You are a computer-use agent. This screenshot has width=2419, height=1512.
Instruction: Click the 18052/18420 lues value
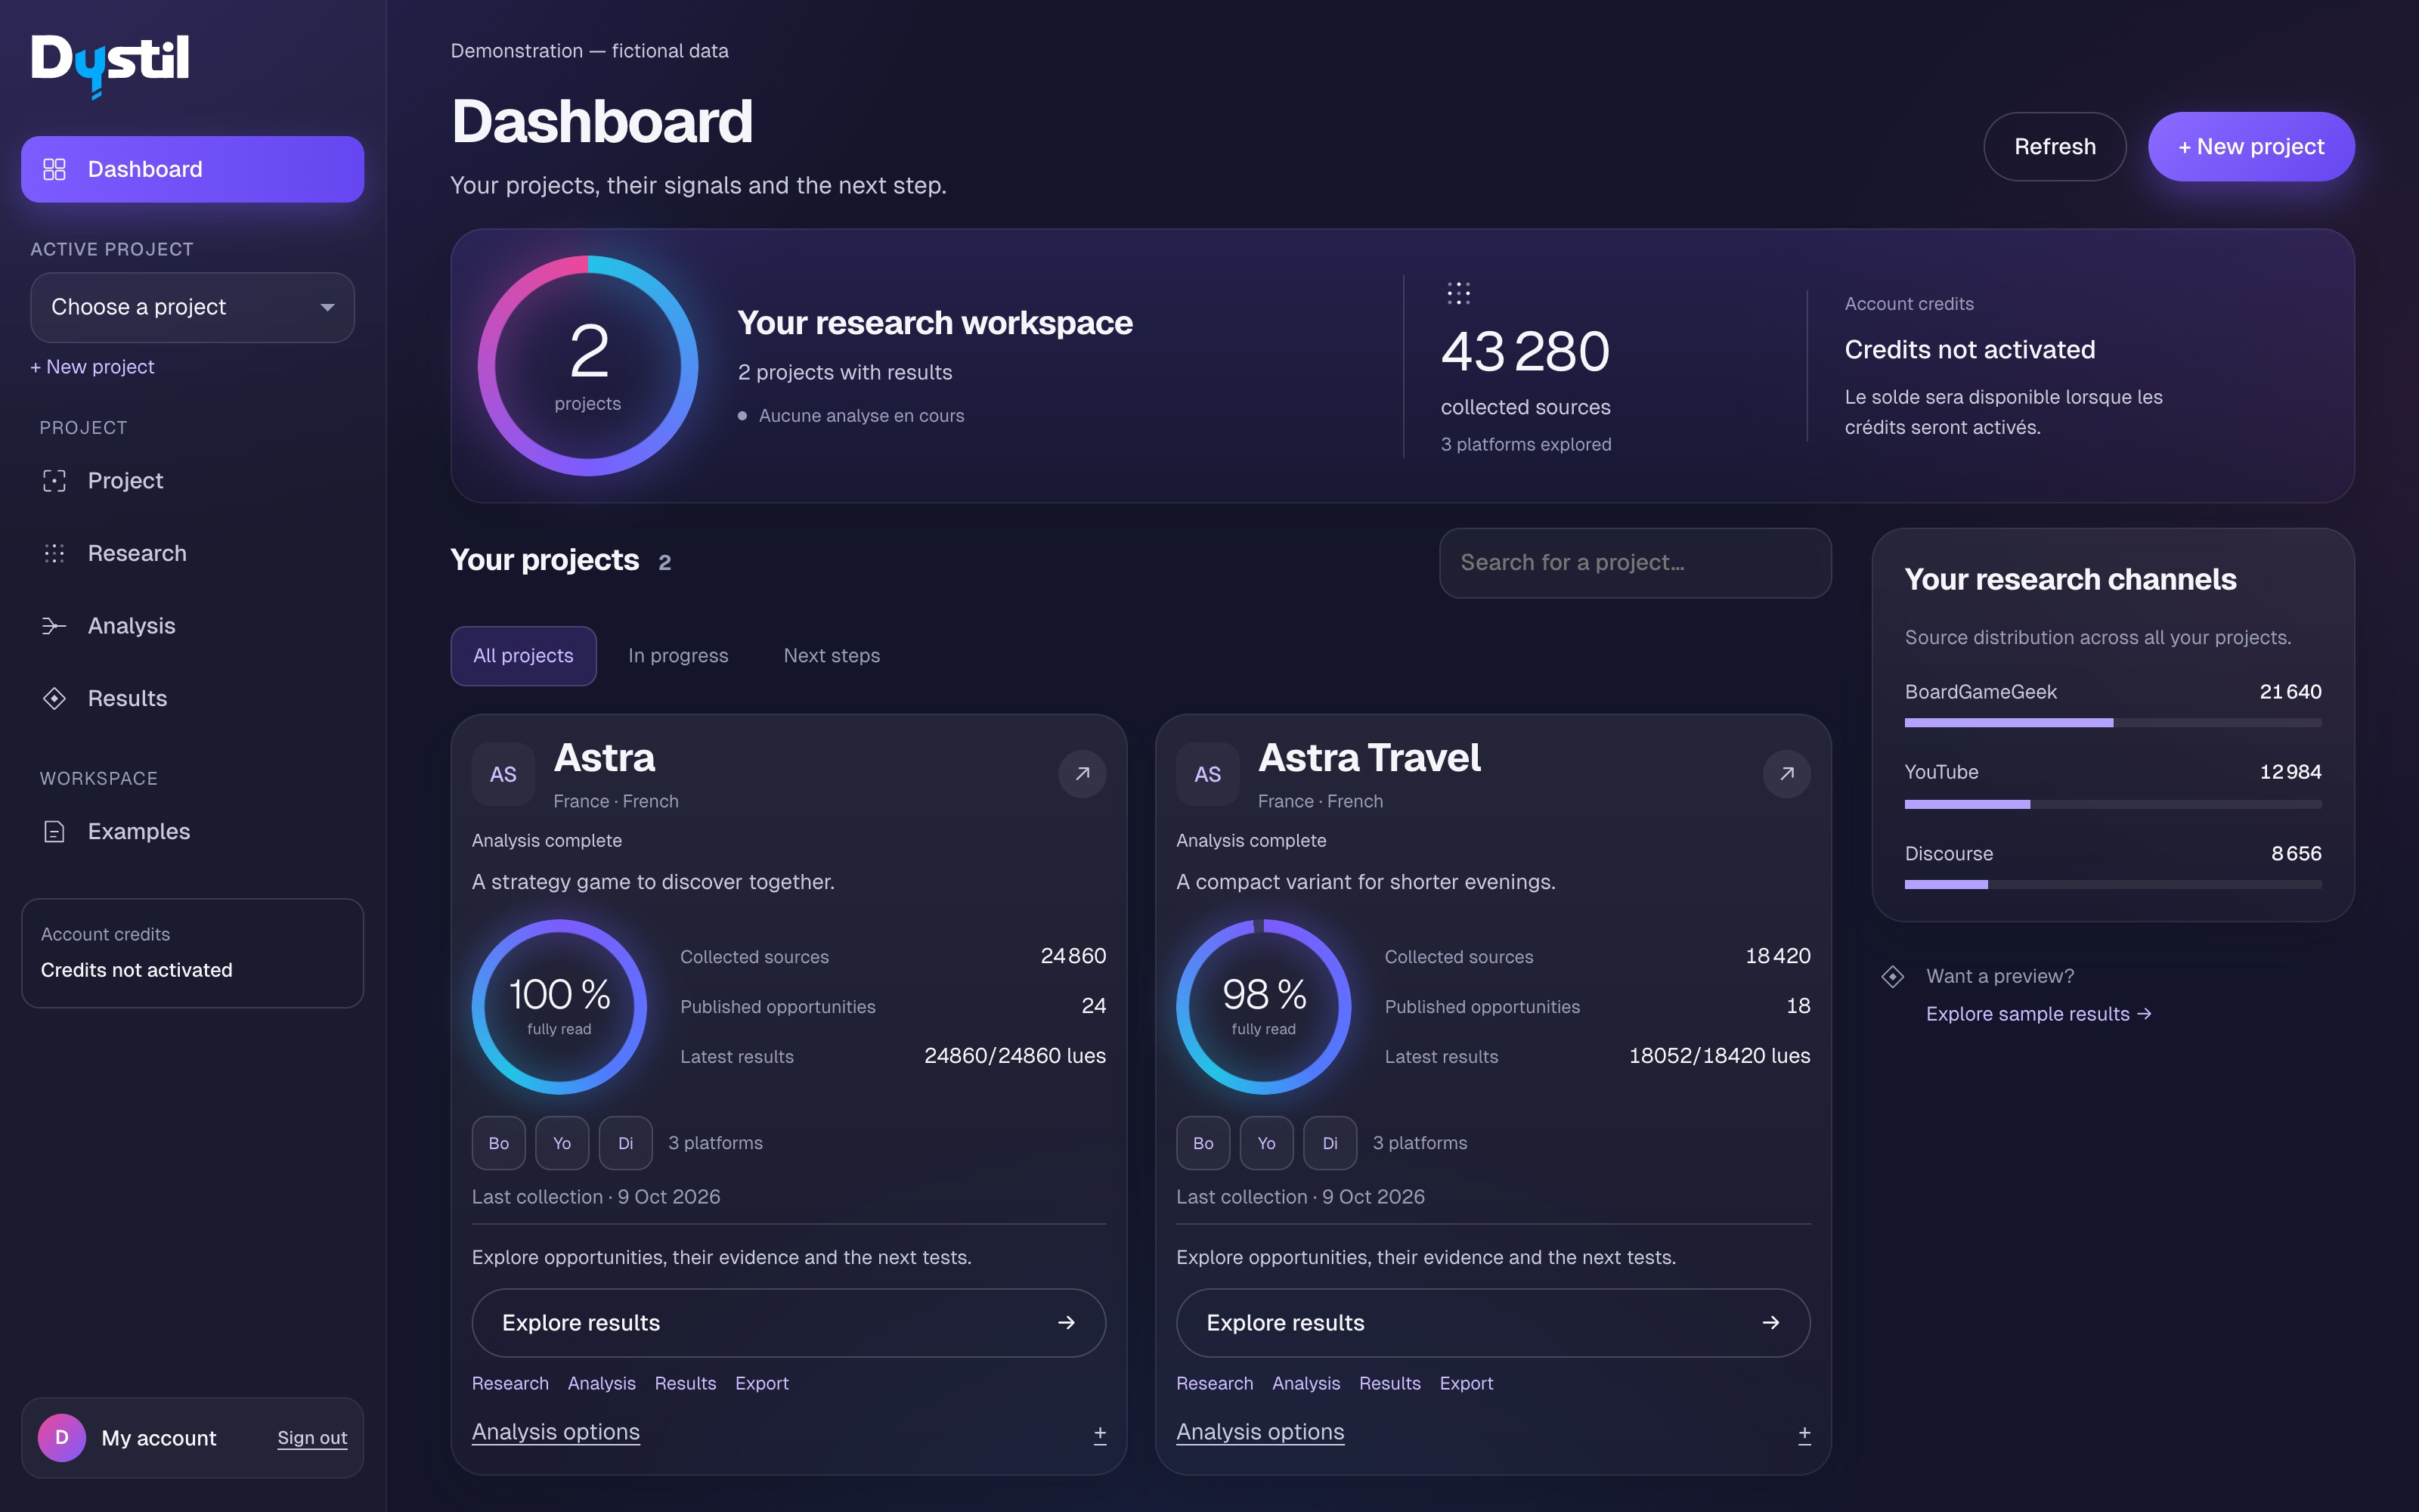1719,1056
